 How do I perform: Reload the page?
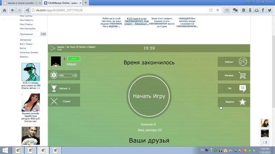[211, 10]
